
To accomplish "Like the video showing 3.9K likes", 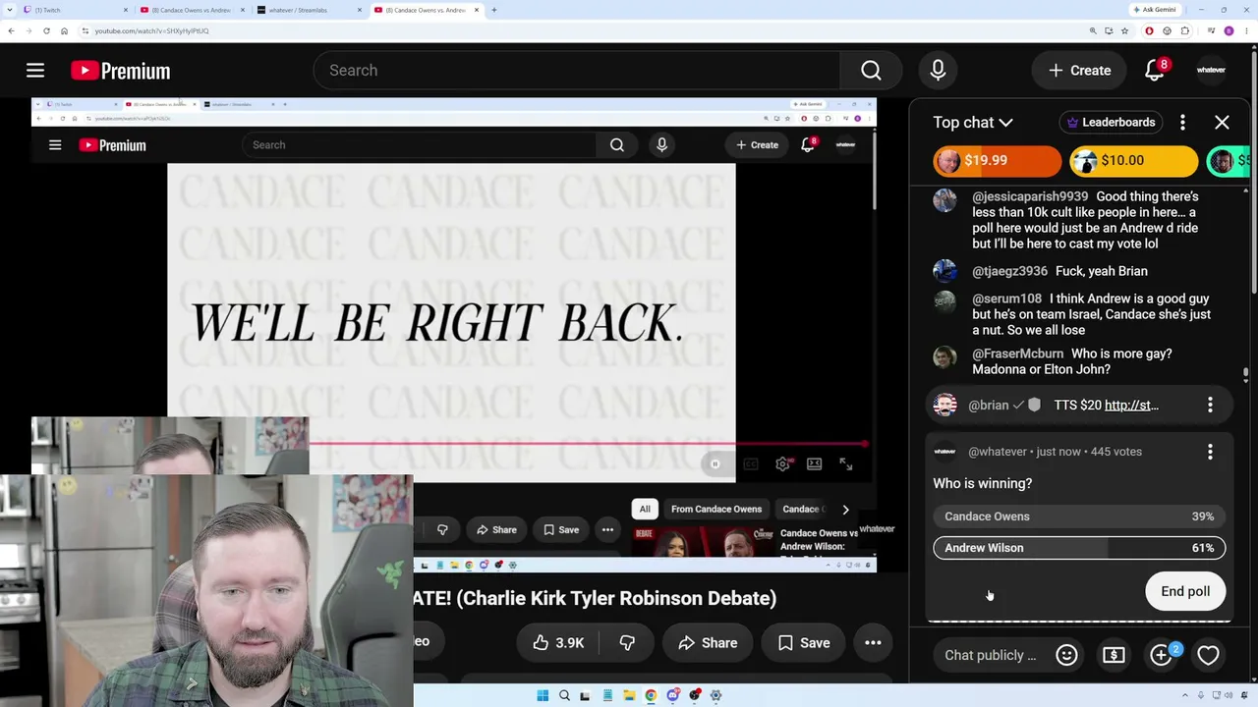I will (x=558, y=643).
